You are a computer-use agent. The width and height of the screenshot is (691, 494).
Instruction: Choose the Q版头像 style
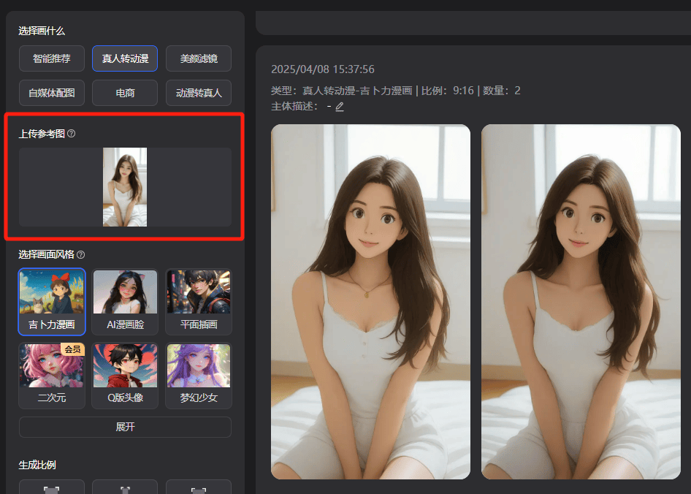(125, 375)
